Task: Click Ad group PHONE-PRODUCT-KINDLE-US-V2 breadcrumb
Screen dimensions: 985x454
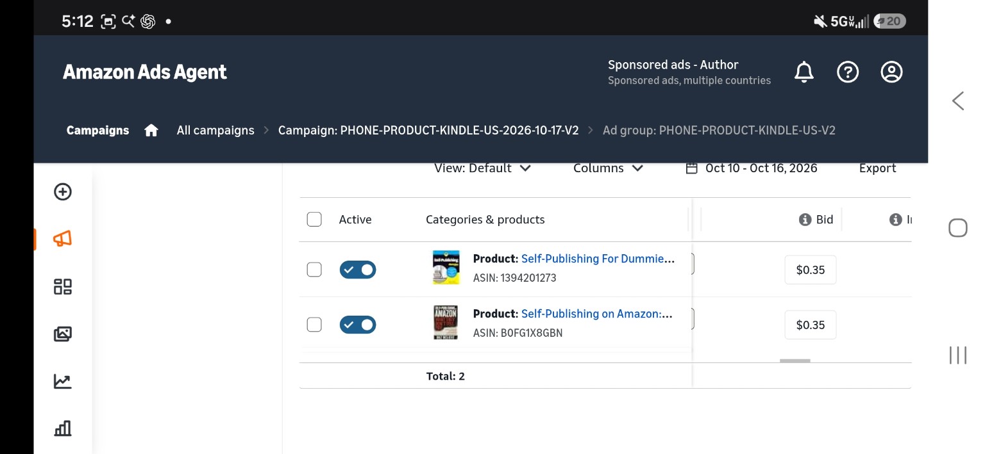Action: pos(719,130)
